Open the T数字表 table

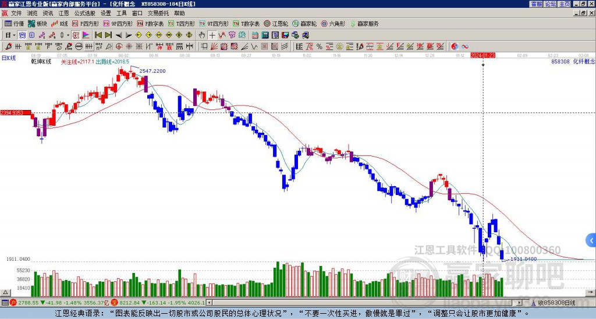click(x=246, y=23)
